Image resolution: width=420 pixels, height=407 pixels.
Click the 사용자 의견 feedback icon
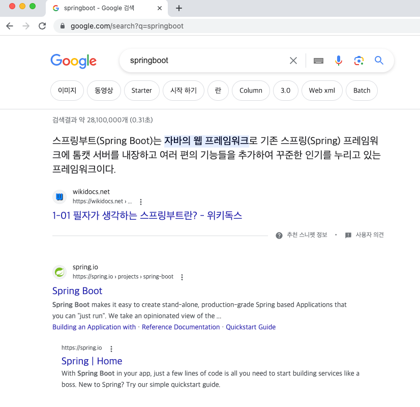(348, 235)
